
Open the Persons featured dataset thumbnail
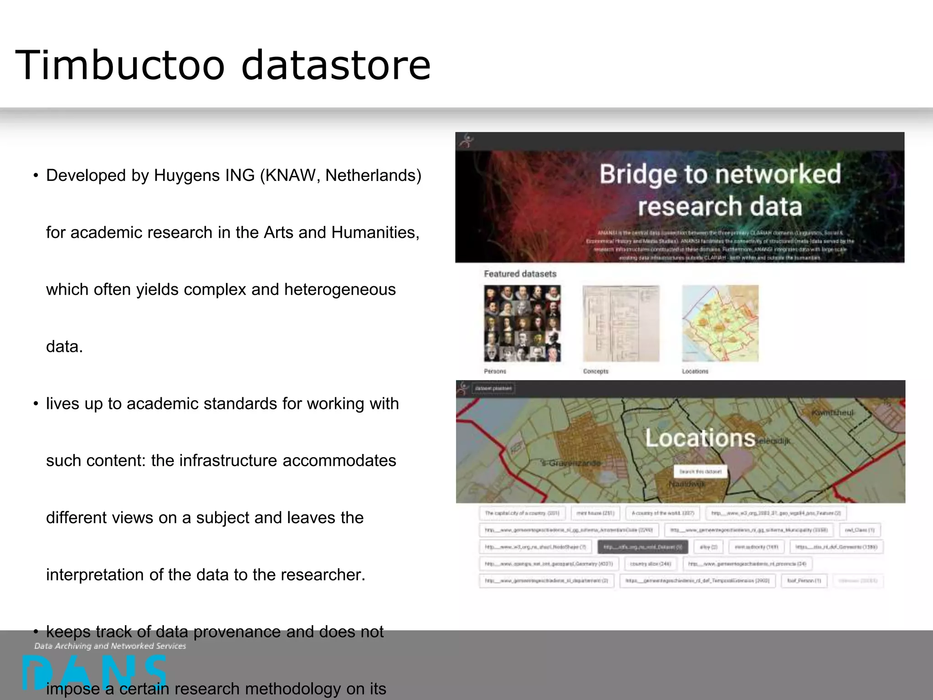click(x=522, y=324)
